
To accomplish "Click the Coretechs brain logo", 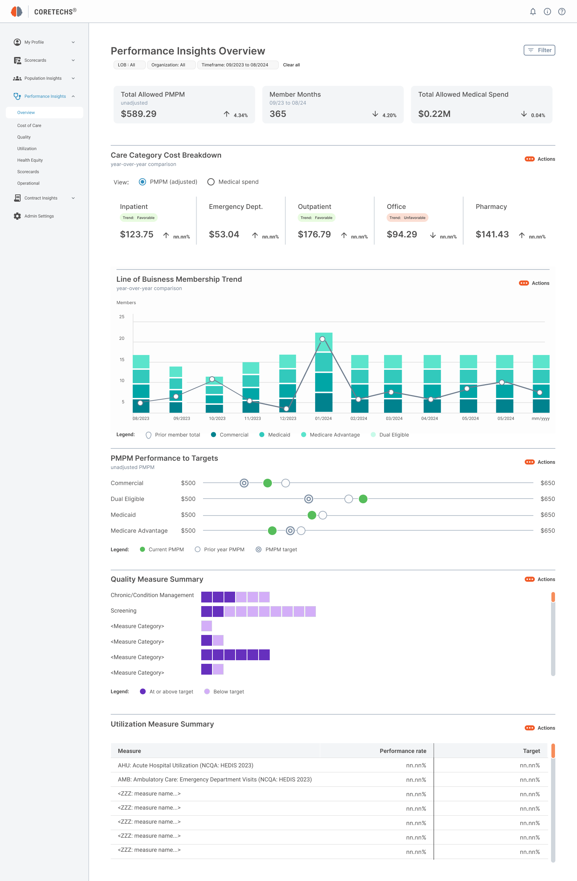I will coord(17,12).
